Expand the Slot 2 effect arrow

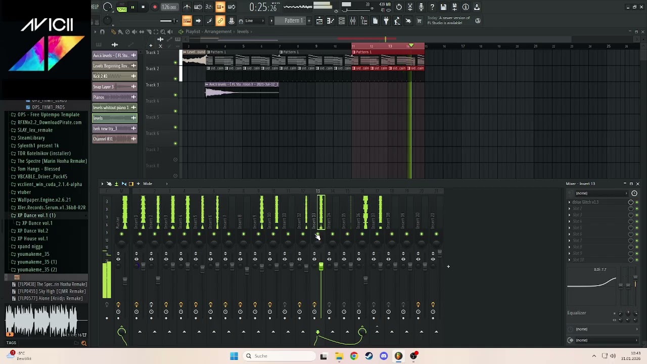click(570, 209)
